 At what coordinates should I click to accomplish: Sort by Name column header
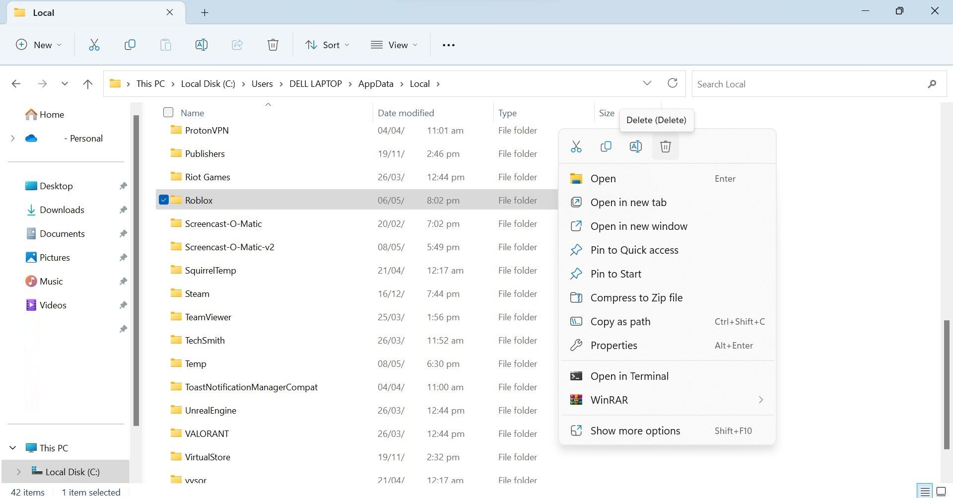click(x=192, y=113)
